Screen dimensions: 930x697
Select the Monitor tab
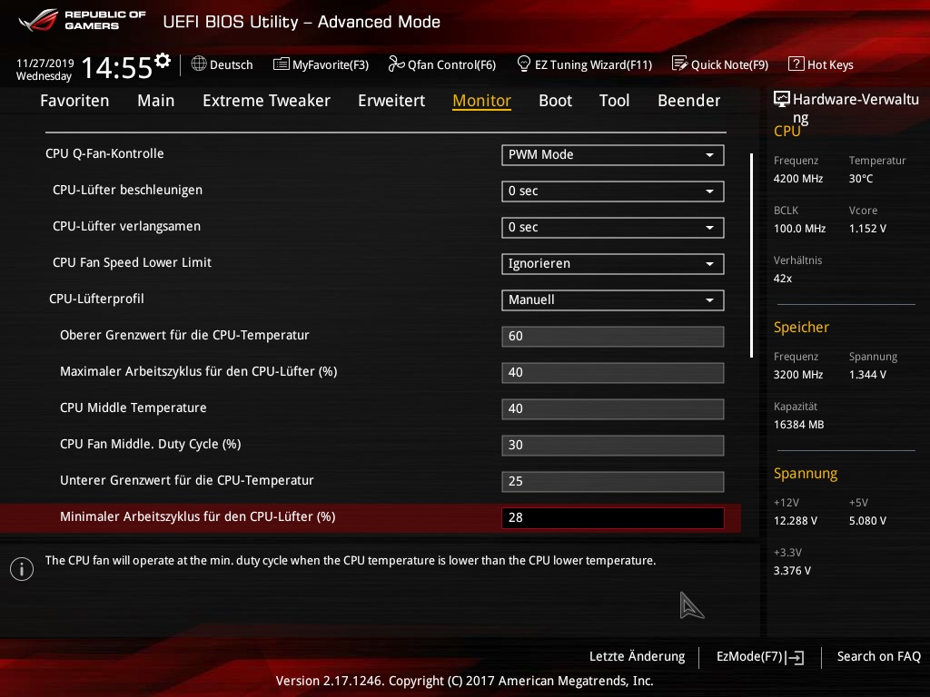coord(481,101)
